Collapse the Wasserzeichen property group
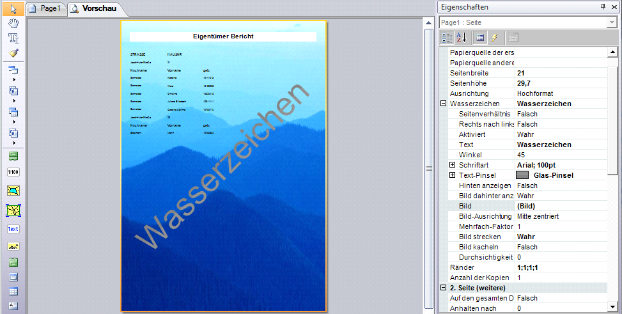Screen dimensions: 622x314 pyautogui.click(x=444, y=104)
